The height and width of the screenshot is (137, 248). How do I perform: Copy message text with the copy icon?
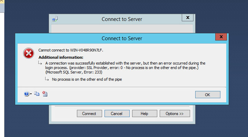pyautogui.click(x=37, y=94)
